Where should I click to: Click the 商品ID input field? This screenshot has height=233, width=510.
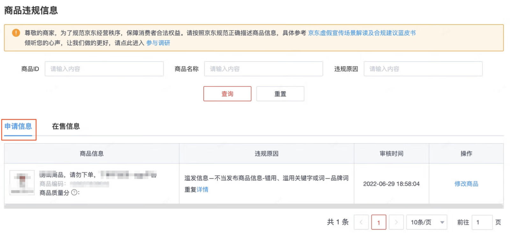[104, 69]
